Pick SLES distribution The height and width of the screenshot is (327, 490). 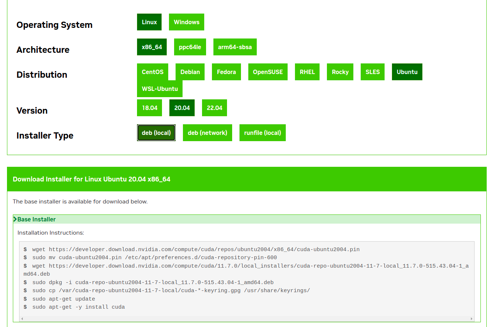(x=372, y=72)
